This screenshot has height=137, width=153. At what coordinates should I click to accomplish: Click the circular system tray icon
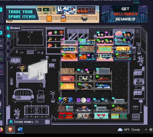point(151,130)
